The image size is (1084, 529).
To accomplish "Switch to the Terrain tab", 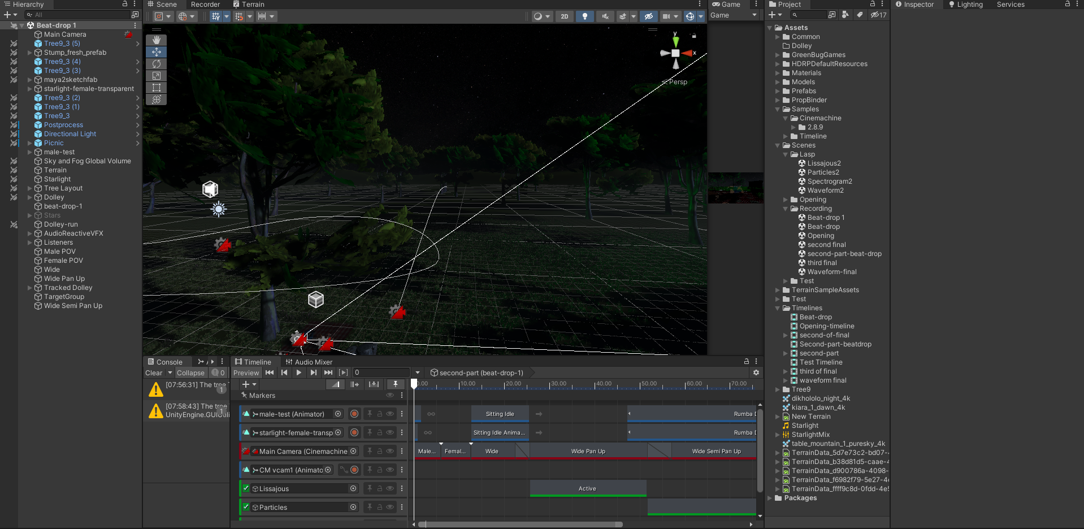I will [249, 5].
